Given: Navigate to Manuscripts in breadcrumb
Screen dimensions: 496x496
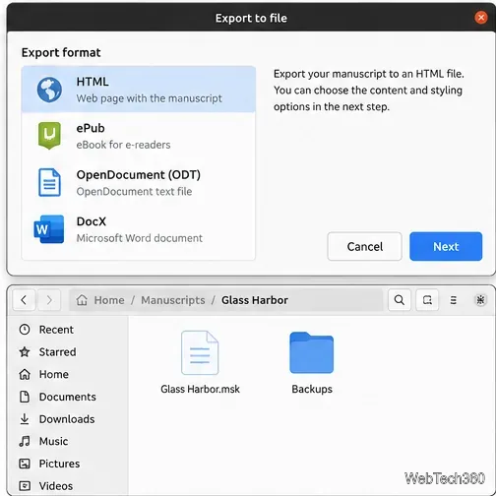Looking at the screenshot, I should pyautogui.click(x=173, y=300).
